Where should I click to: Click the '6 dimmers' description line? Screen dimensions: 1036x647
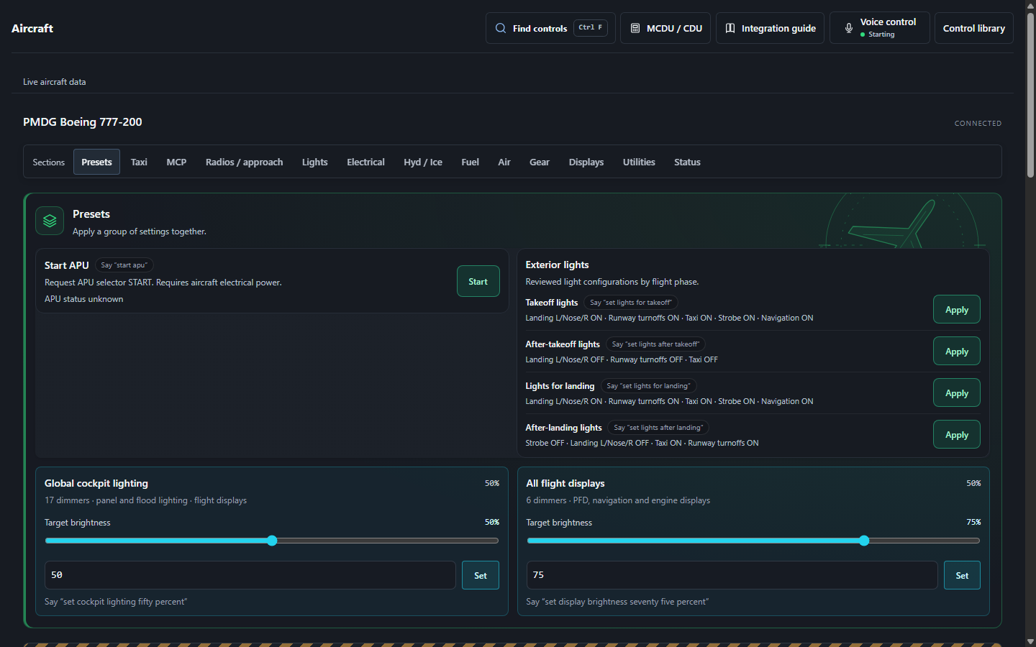[x=618, y=500]
